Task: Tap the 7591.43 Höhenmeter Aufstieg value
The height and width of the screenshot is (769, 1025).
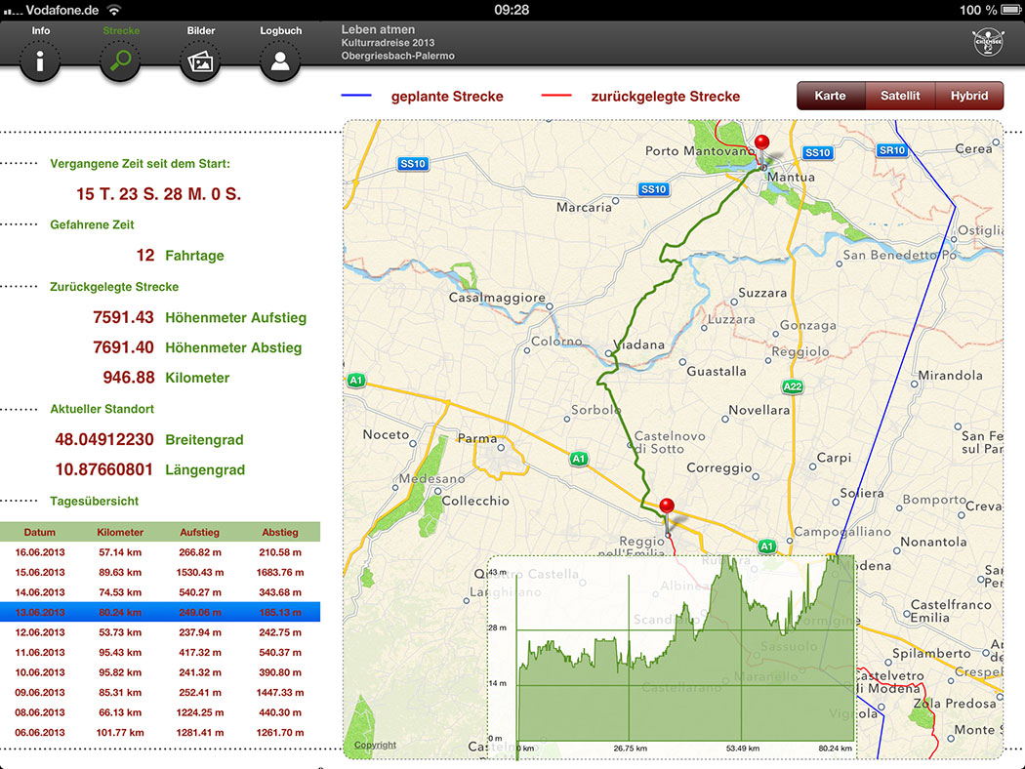Action: point(123,317)
